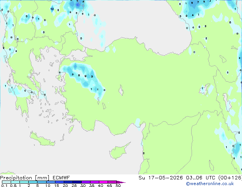242x187 pixels.
Task: Click the 15 to 20 mm legend swatch
Action: pyautogui.click(x=59, y=182)
